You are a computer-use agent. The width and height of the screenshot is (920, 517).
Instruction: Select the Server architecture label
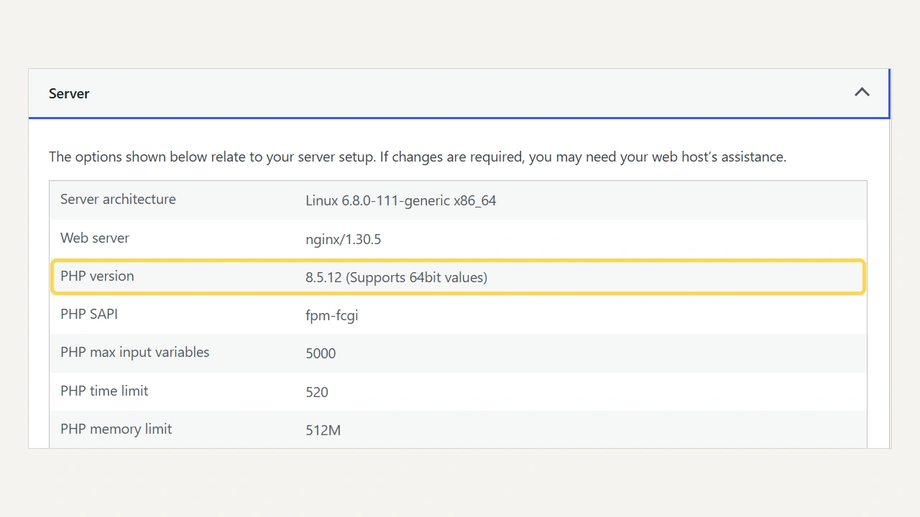(x=118, y=200)
